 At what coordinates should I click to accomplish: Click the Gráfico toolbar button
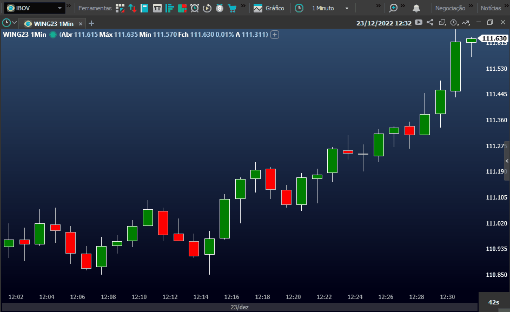pos(269,8)
